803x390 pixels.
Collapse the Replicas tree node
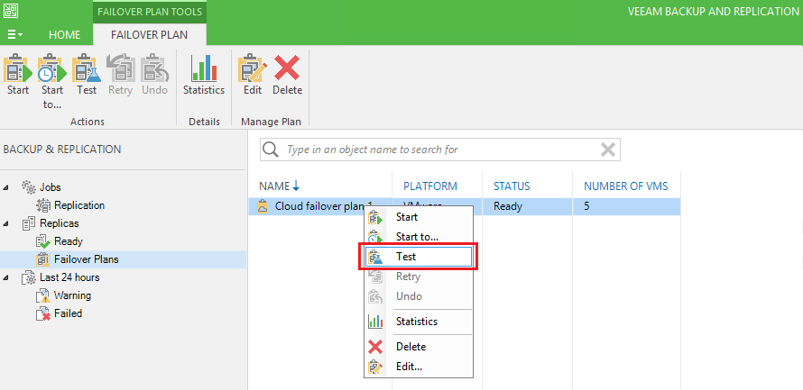[5, 223]
